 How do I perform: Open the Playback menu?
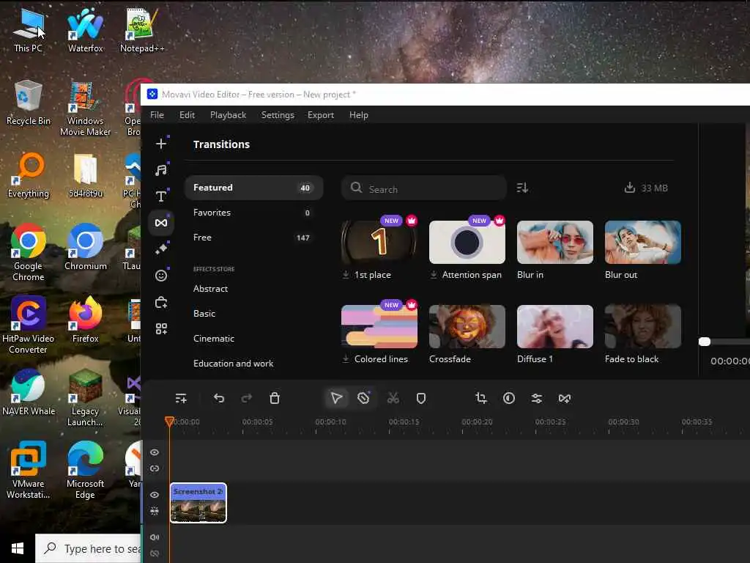coord(229,115)
